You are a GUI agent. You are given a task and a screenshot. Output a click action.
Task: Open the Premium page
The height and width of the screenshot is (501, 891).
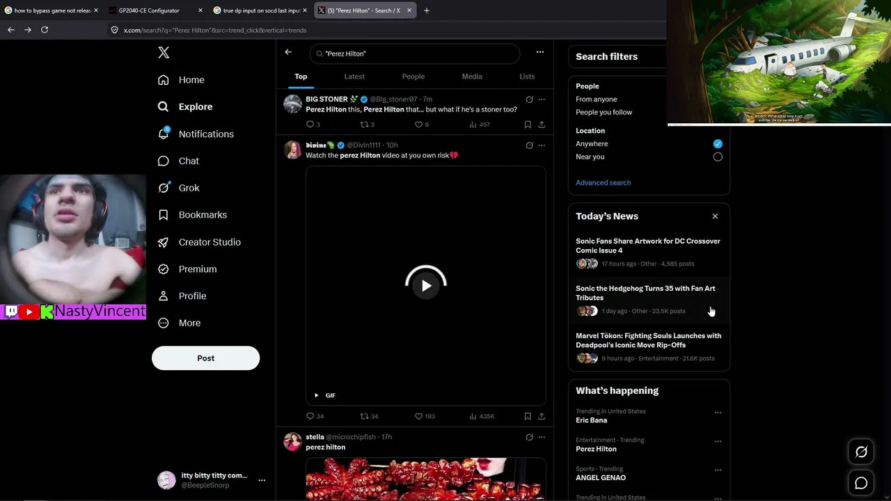(187, 269)
